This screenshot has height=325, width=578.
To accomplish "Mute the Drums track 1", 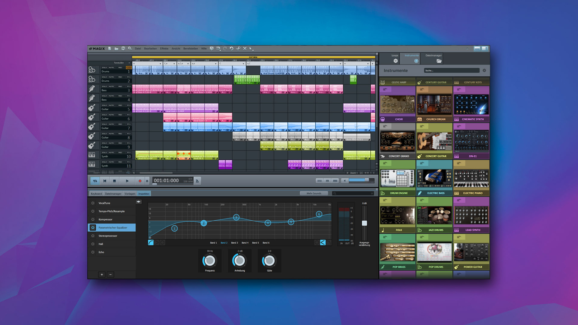I will click(111, 68).
